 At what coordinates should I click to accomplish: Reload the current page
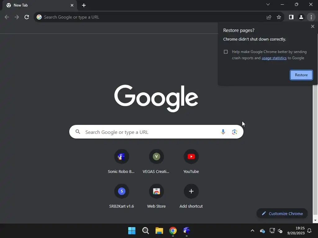point(27,17)
